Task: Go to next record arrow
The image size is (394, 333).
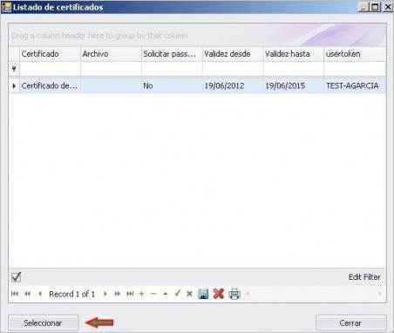Action: [105, 294]
